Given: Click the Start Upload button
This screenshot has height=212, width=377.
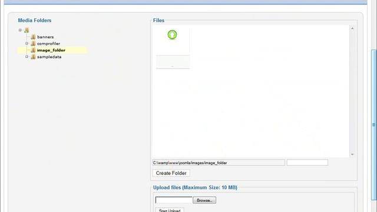Looking at the screenshot, I should 170,210.
